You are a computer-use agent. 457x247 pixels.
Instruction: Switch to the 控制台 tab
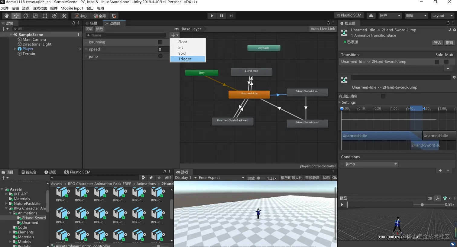coord(29,172)
